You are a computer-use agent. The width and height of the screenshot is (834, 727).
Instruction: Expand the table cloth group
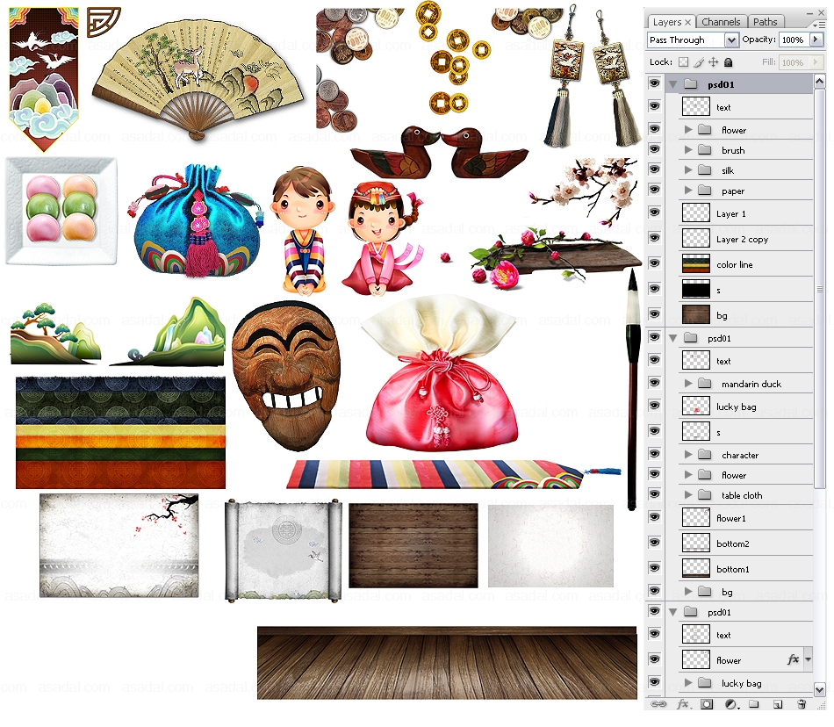[x=689, y=495]
